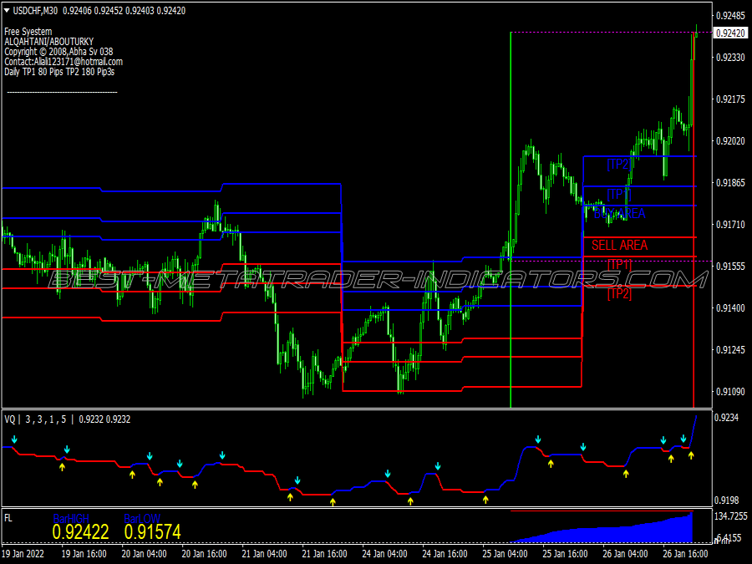Click the 0.92485 price scale value

730,16
